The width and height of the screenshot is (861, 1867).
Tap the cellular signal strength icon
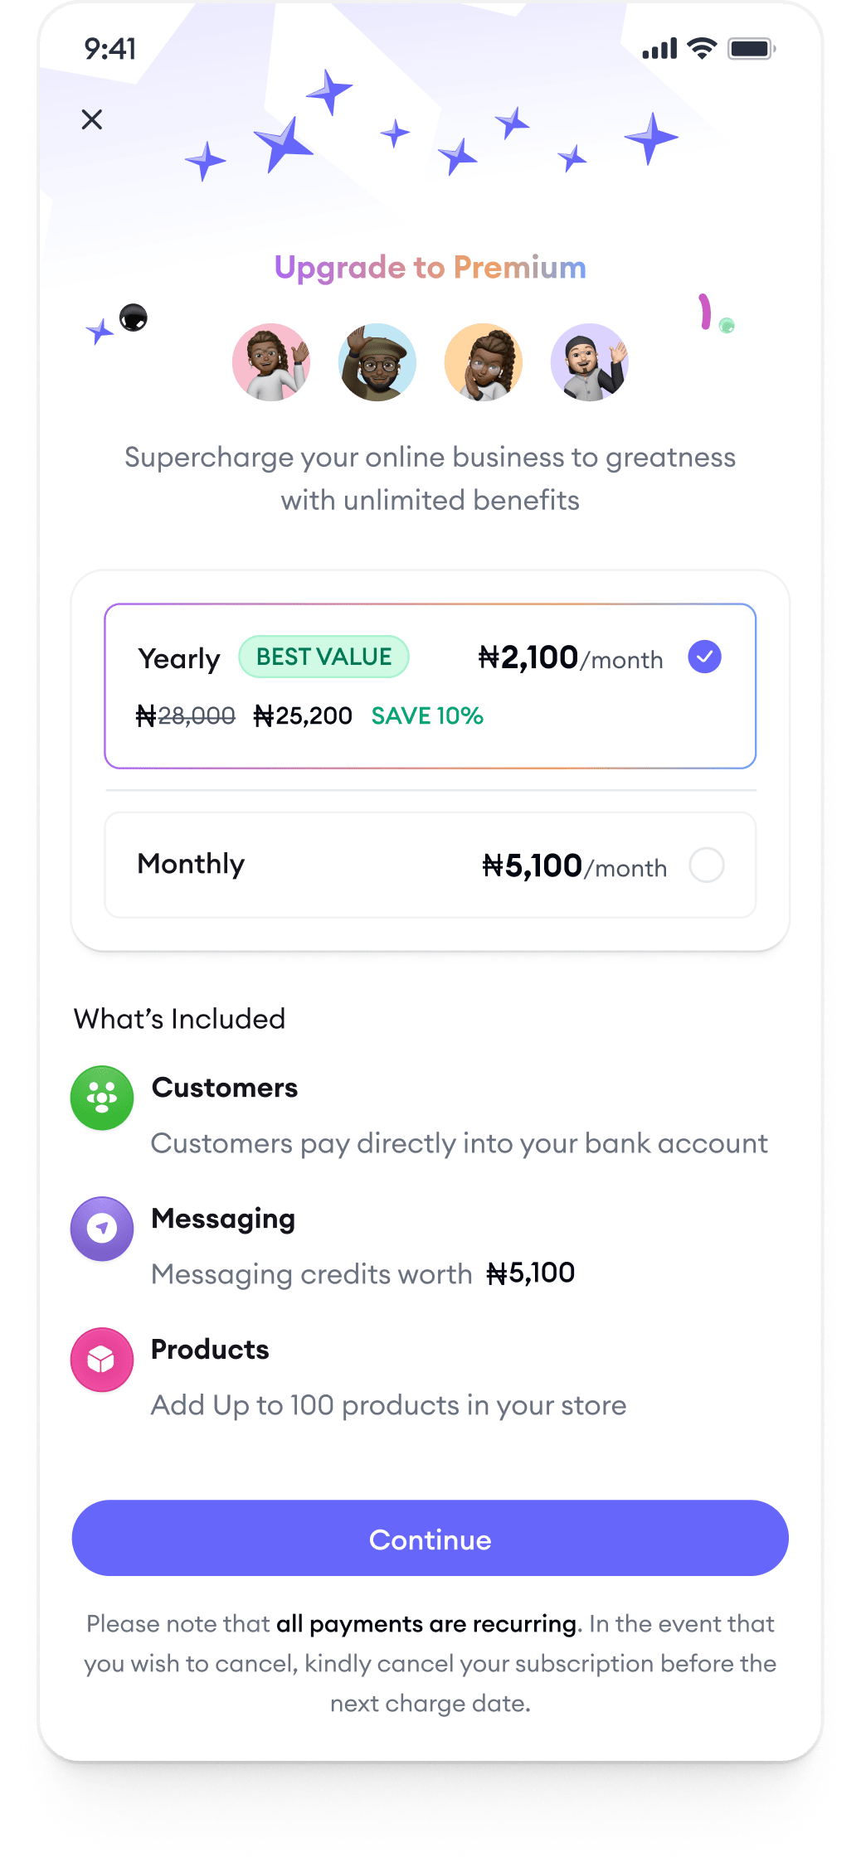coord(660,49)
